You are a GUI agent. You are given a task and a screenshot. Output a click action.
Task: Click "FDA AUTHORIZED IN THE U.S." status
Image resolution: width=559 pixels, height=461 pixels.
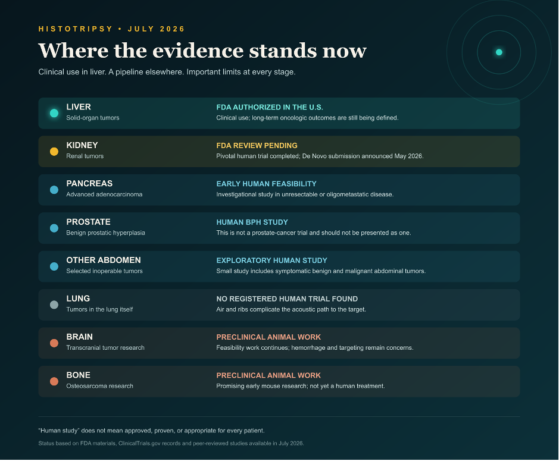(x=270, y=107)
